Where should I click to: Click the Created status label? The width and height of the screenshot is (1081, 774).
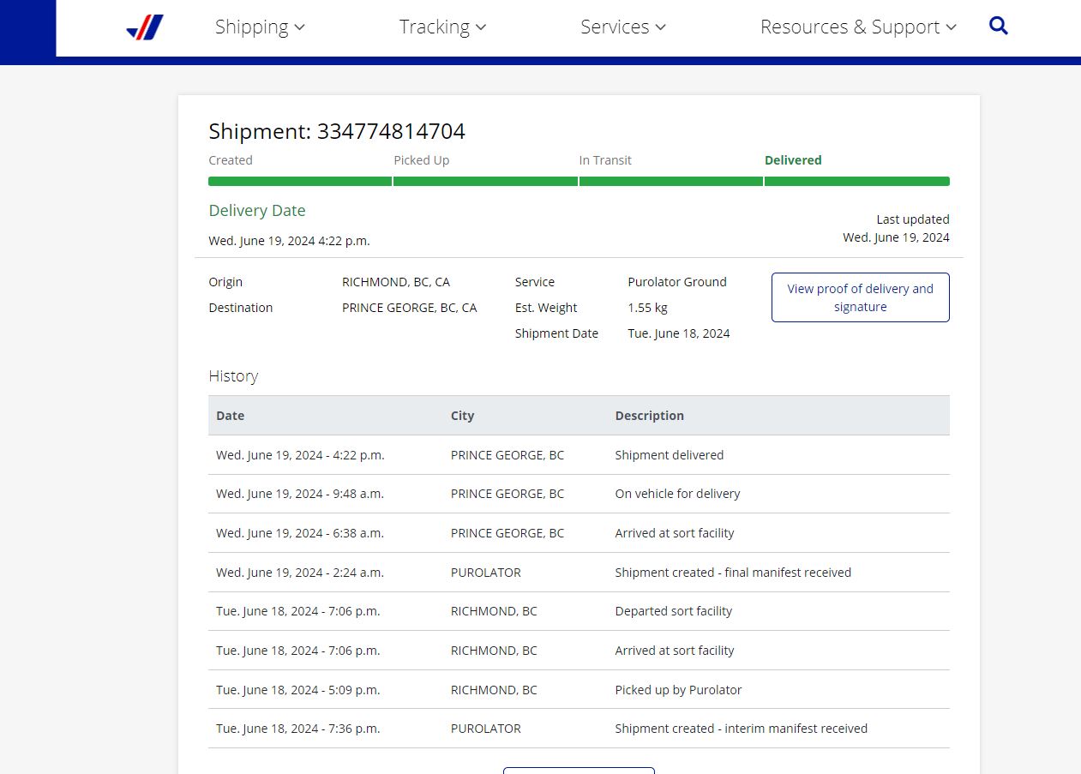(231, 160)
